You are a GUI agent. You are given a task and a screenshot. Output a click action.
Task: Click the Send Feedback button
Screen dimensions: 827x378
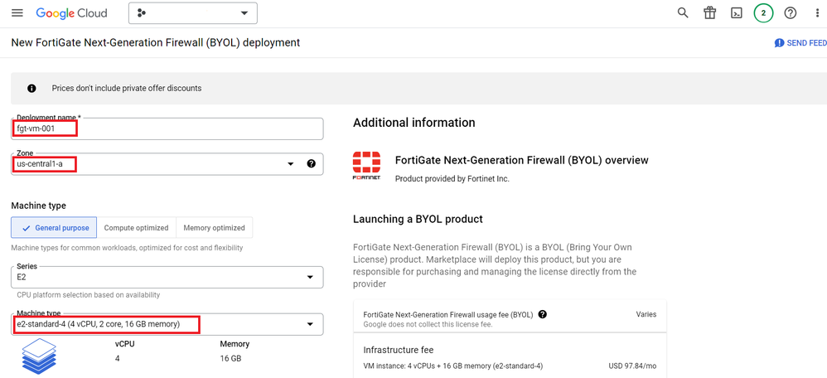coord(800,43)
